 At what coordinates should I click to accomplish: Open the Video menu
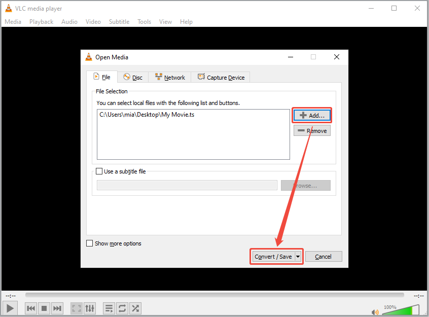coord(93,22)
